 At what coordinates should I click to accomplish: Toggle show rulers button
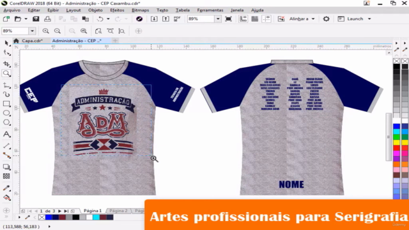(x=243, y=19)
